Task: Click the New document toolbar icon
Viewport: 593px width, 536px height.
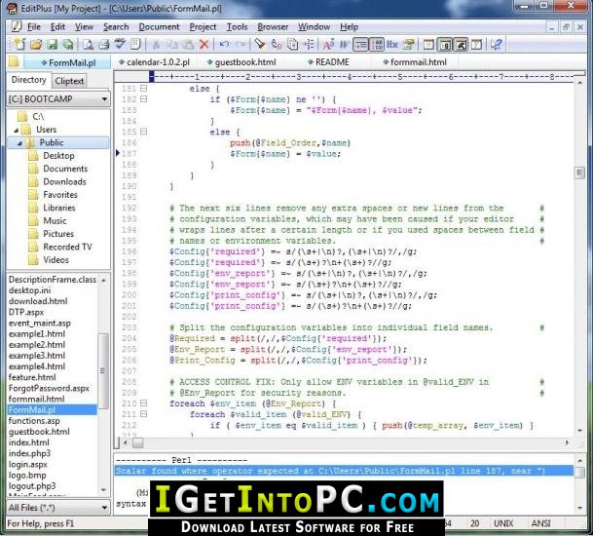Action: 19,44
